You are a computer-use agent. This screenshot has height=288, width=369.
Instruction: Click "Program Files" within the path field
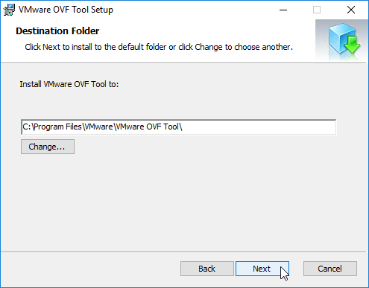(x=57, y=127)
